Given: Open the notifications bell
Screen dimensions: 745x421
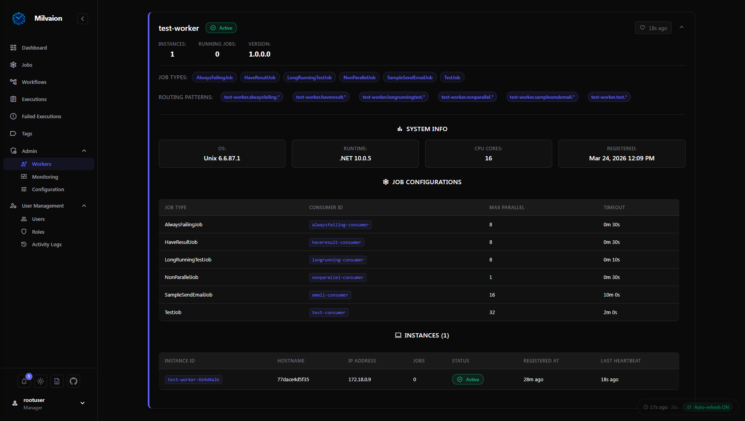Looking at the screenshot, I should [24, 381].
